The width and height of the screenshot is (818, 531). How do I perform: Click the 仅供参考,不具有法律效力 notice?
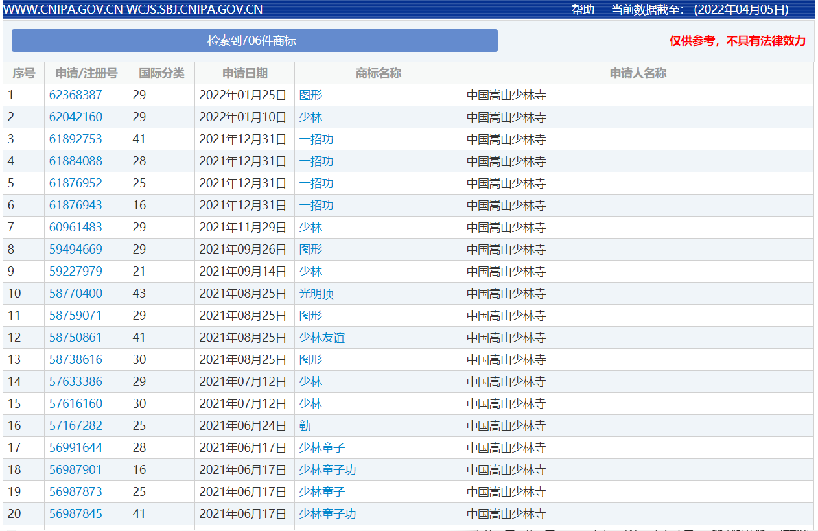(x=738, y=41)
